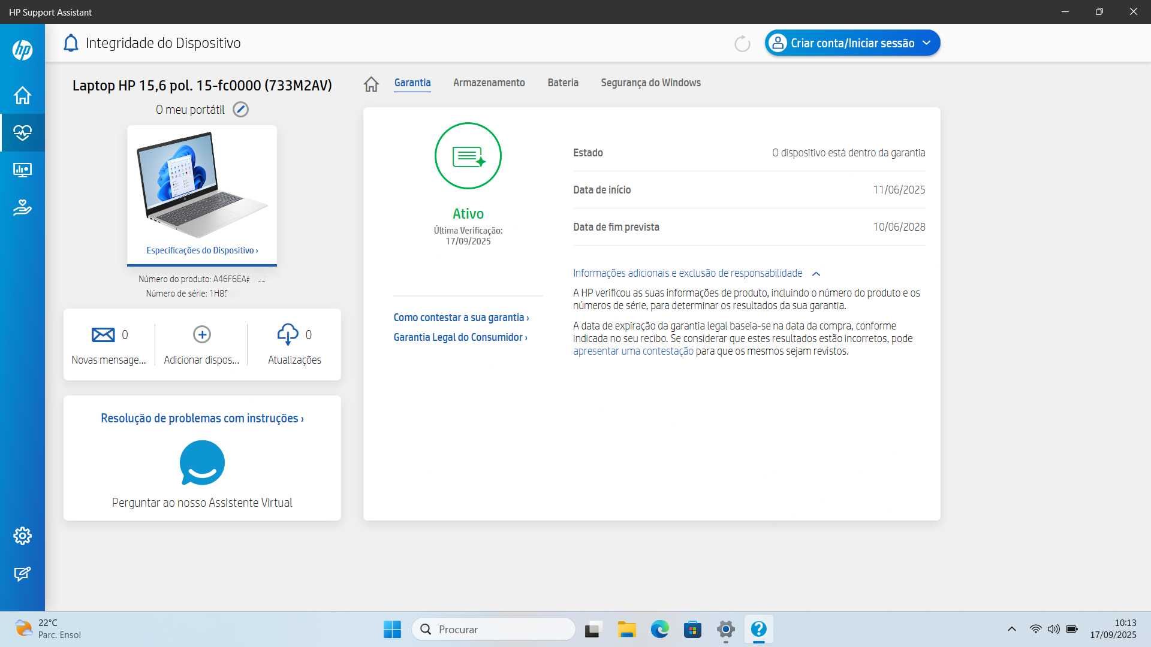Click Adicionar dispositivo plus icon
Image resolution: width=1151 pixels, height=647 pixels.
click(x=202, y=334)
